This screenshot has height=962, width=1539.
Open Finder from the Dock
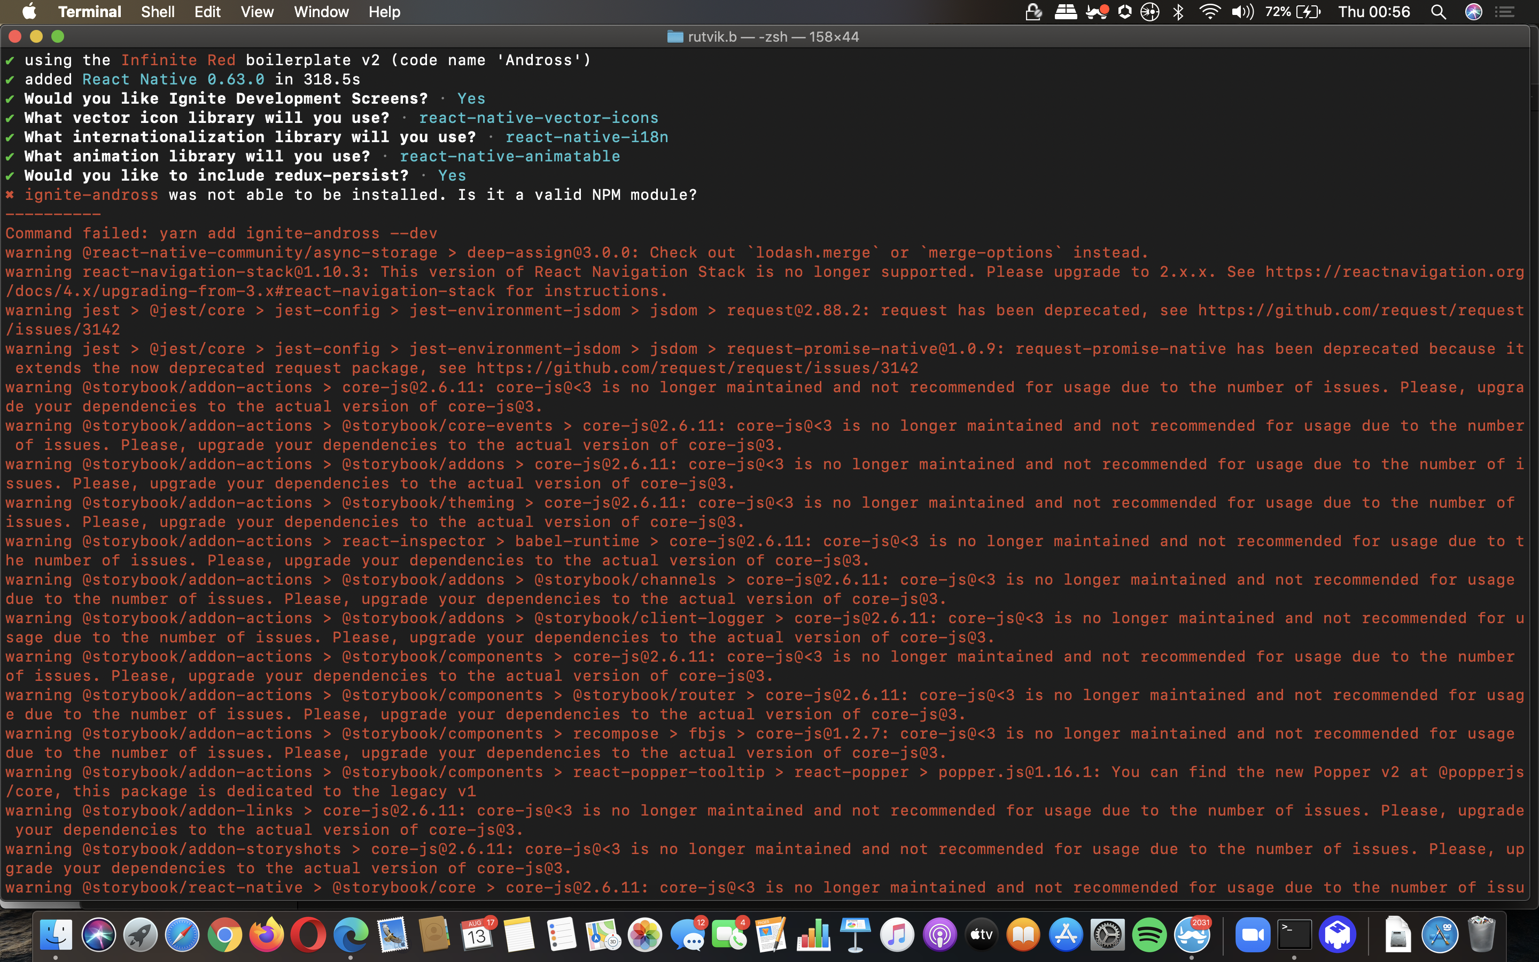tap(56, 934)
